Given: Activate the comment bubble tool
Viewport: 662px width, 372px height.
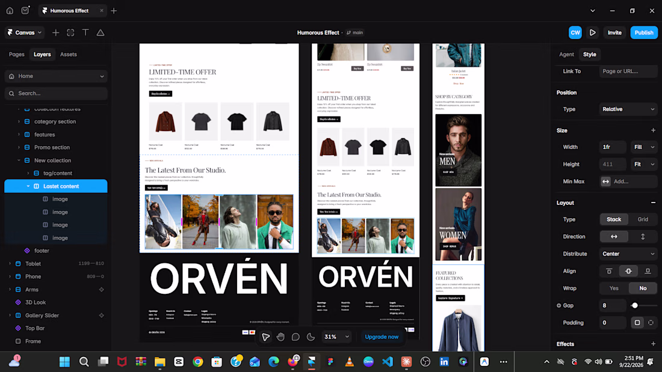Looking at the screenshot, I should [295, 337].
